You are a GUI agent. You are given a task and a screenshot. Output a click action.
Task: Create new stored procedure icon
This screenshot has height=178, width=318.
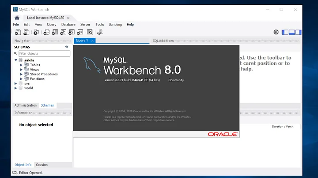click(72, 32)
